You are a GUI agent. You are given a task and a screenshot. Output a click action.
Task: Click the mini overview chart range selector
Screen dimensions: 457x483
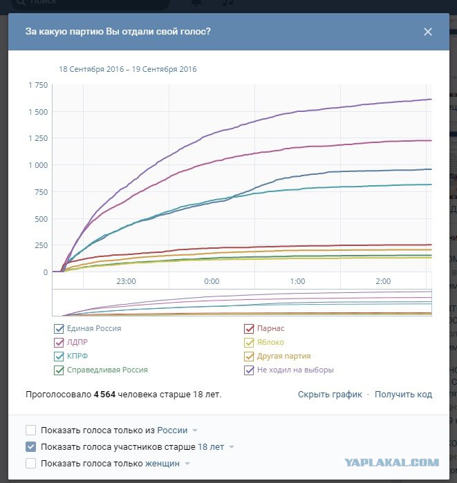click(242, 303)
